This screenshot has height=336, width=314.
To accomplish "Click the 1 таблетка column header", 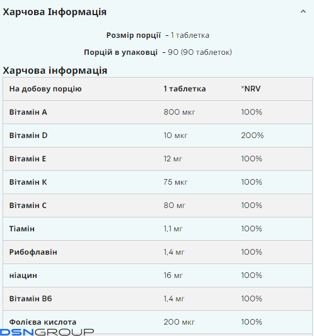I will (x=185, y=89).
